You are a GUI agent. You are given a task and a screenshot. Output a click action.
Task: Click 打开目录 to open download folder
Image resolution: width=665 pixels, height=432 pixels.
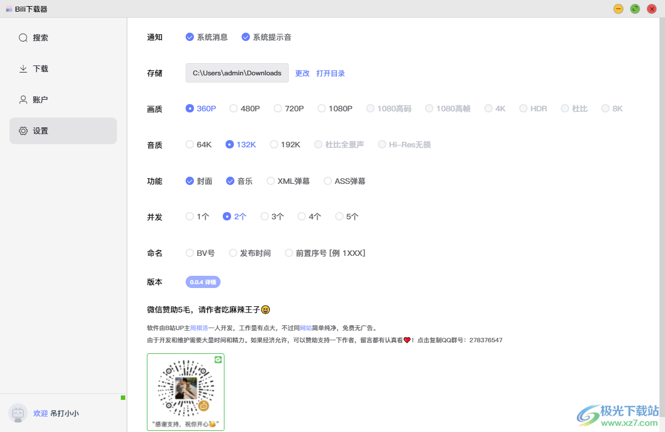(330, 73)
